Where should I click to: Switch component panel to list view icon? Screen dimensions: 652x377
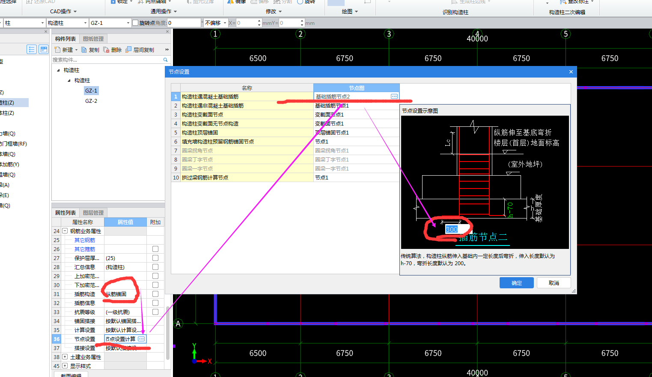(31, 49)
